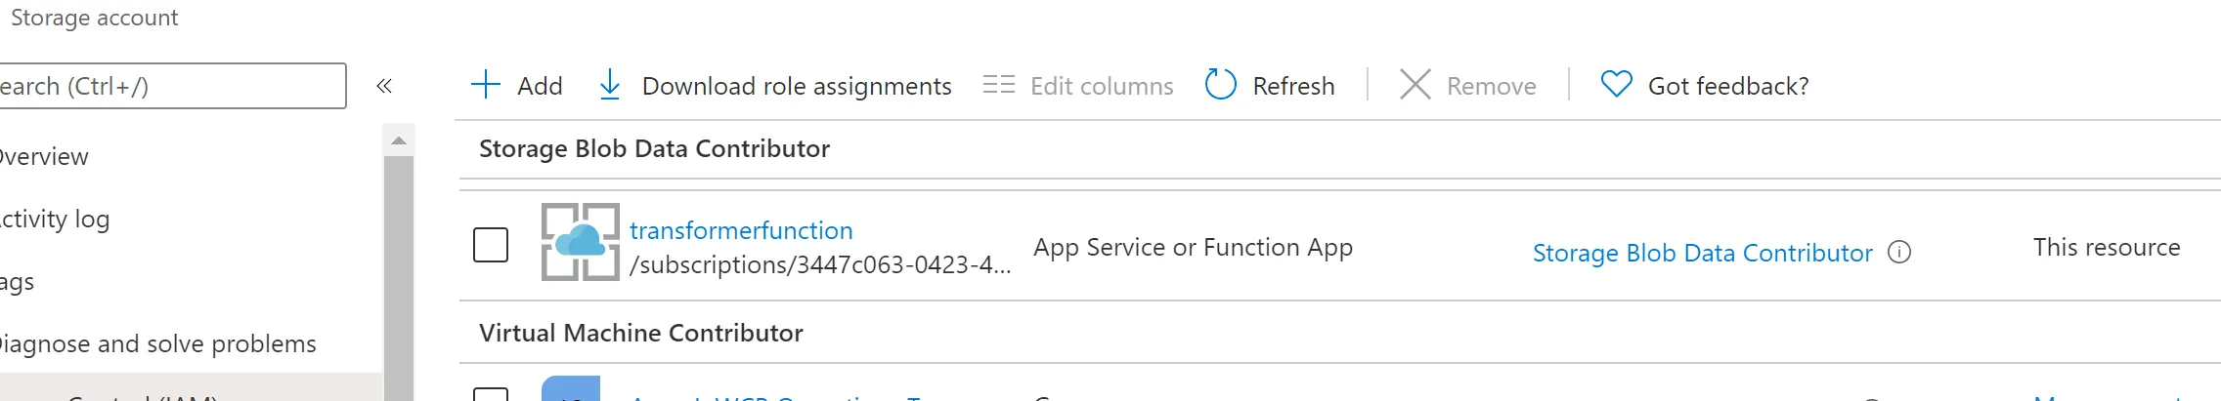
Task: Click the Edit columns list icon
Action: click(x=999, y=85)
